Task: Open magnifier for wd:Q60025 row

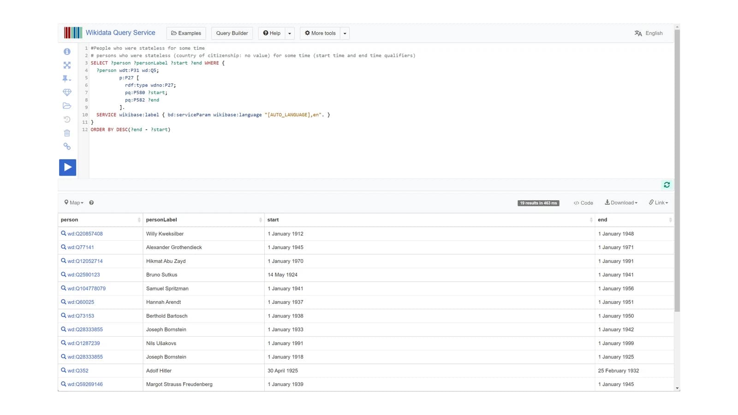Action: [x=64, y=302]
